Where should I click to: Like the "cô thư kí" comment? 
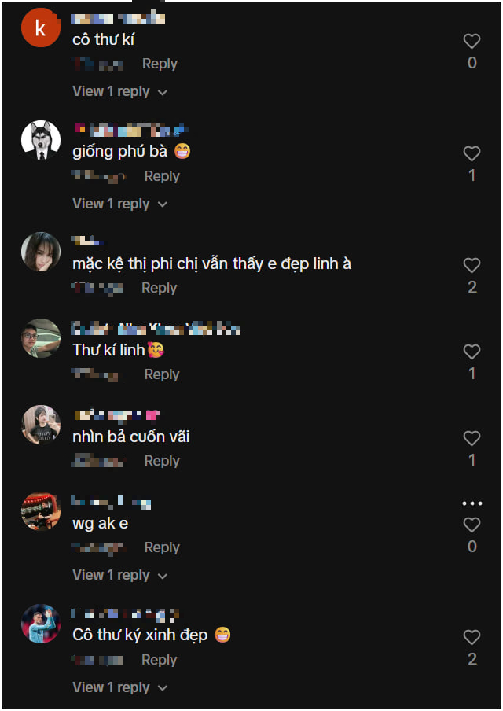[472, 42]
